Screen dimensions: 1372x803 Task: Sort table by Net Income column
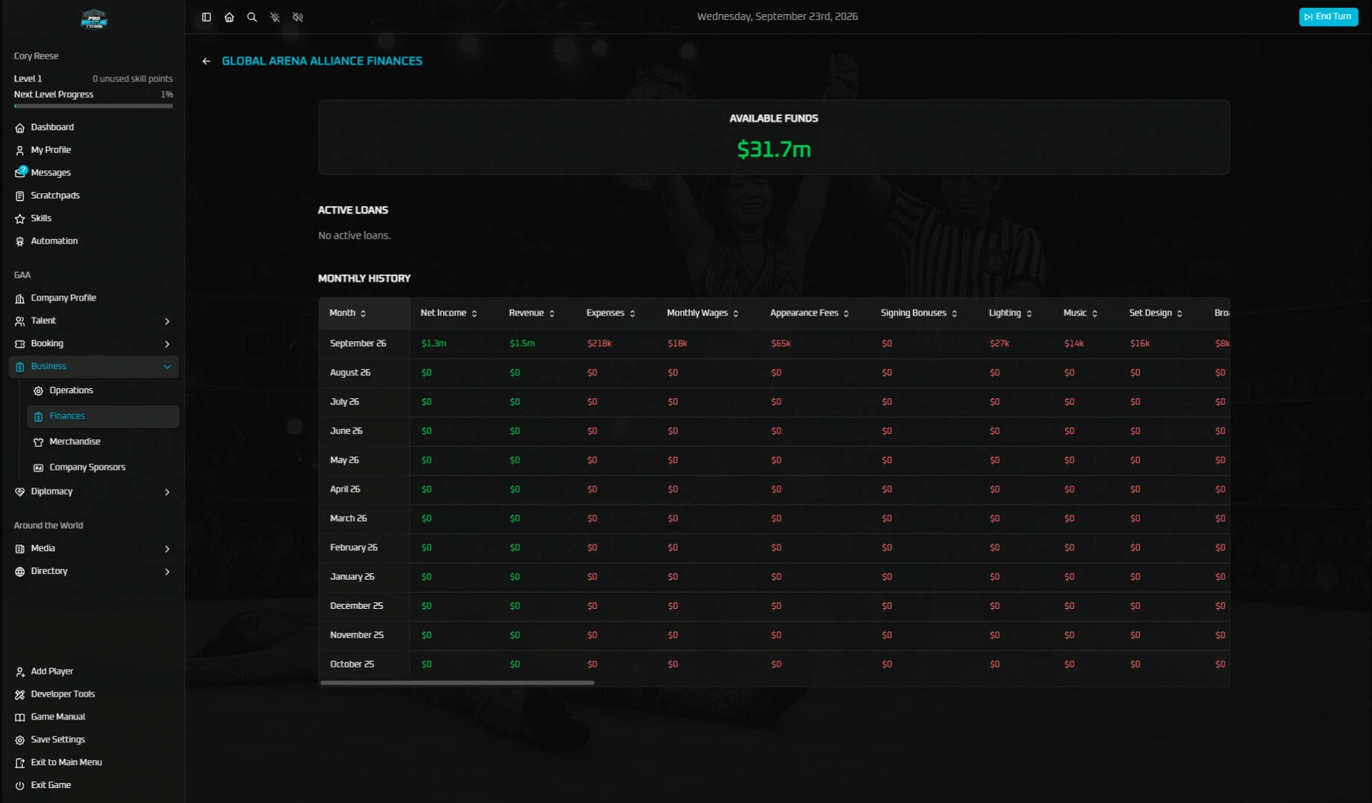tap(449, 313)
